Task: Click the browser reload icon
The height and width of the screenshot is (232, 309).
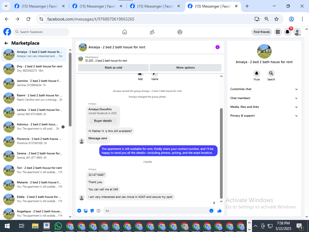Action: pos(28,19)
